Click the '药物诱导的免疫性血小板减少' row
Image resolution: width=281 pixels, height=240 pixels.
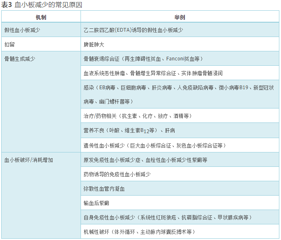pyautogui.click(x=117, y=174)
